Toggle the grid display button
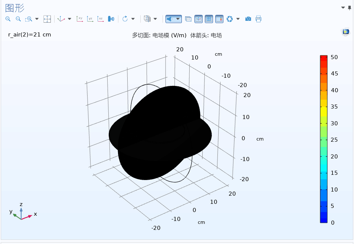The width and height of the screenshot is (354, 244). tap(209, 19)
